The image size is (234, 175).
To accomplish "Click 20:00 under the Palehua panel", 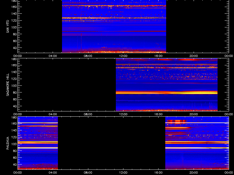I will 194,173.
